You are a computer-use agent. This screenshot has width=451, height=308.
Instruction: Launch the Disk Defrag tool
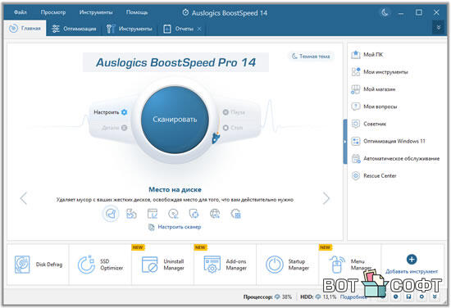tap(38, 265)
